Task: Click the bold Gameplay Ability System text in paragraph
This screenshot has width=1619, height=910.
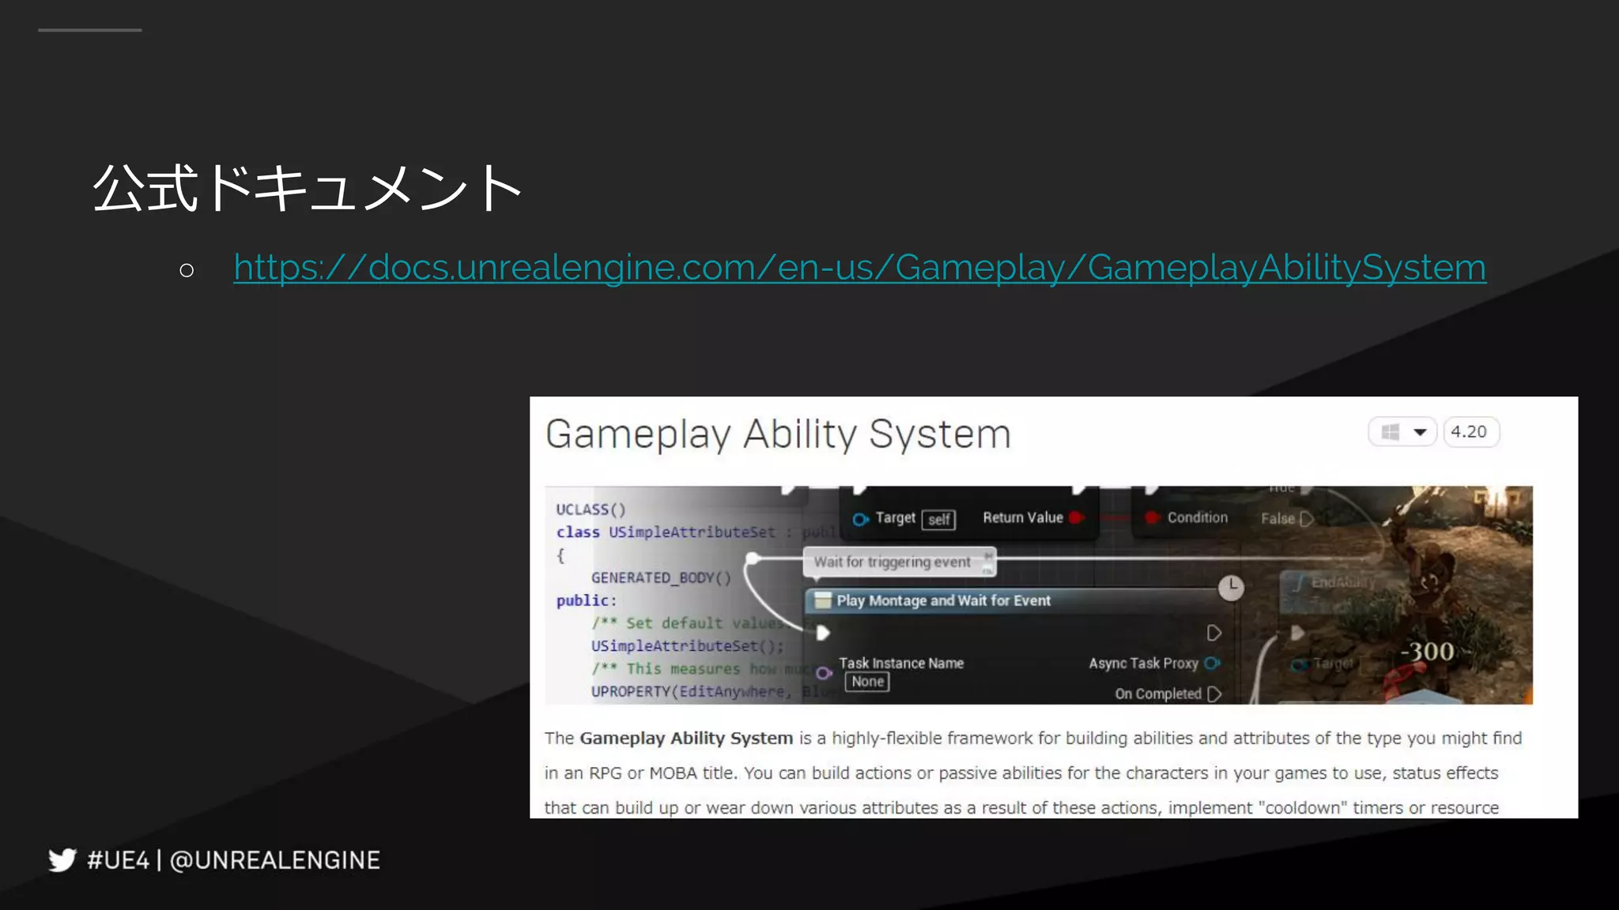Action: (686, 738)
